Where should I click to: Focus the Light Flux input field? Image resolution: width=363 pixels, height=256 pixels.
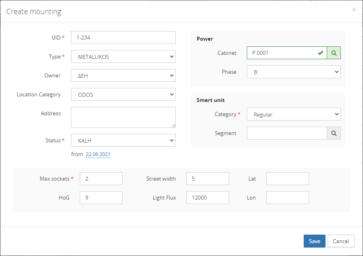[x=207, y=198]
